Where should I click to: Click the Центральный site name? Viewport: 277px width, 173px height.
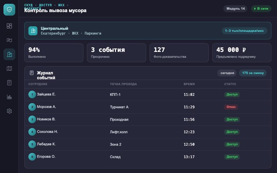click(x=54, y=28)
